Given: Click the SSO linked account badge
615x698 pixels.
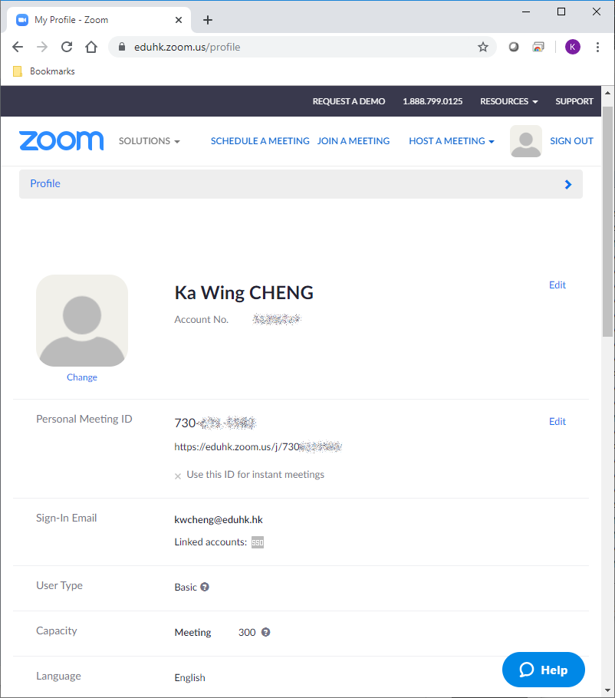Looking at the screenshot, I should [258, 542].
